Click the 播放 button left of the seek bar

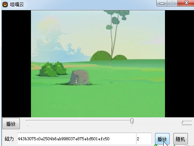coord(11,123)
